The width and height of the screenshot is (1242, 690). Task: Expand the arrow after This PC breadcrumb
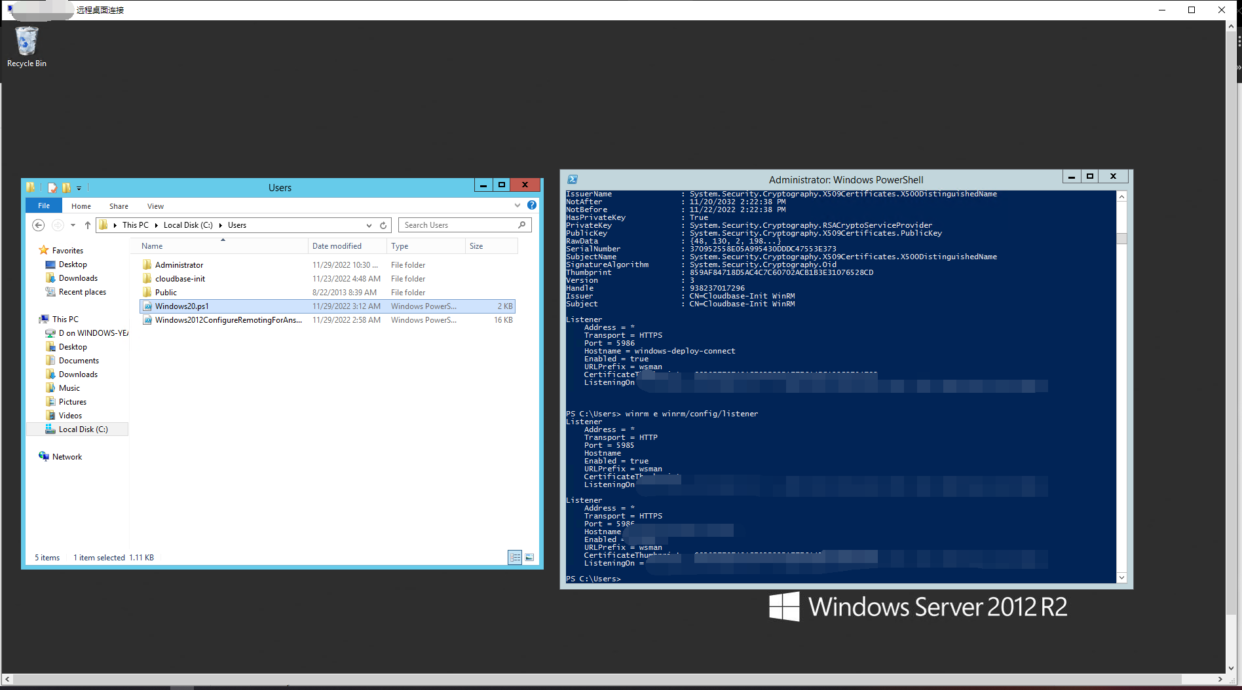point(157,225)
